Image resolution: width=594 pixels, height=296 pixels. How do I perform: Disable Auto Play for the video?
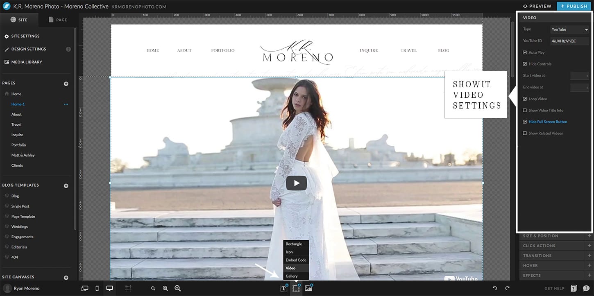[525, 52]
